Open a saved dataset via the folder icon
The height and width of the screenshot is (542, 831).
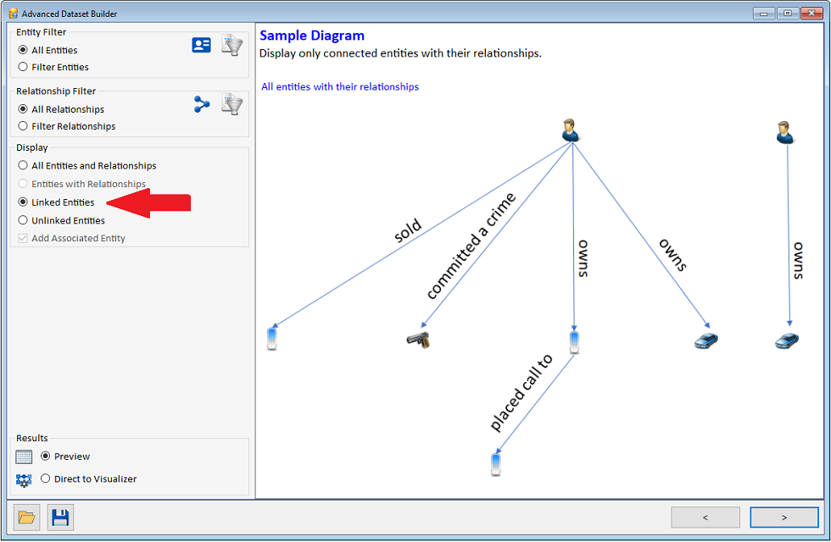(x=25, y=517)
